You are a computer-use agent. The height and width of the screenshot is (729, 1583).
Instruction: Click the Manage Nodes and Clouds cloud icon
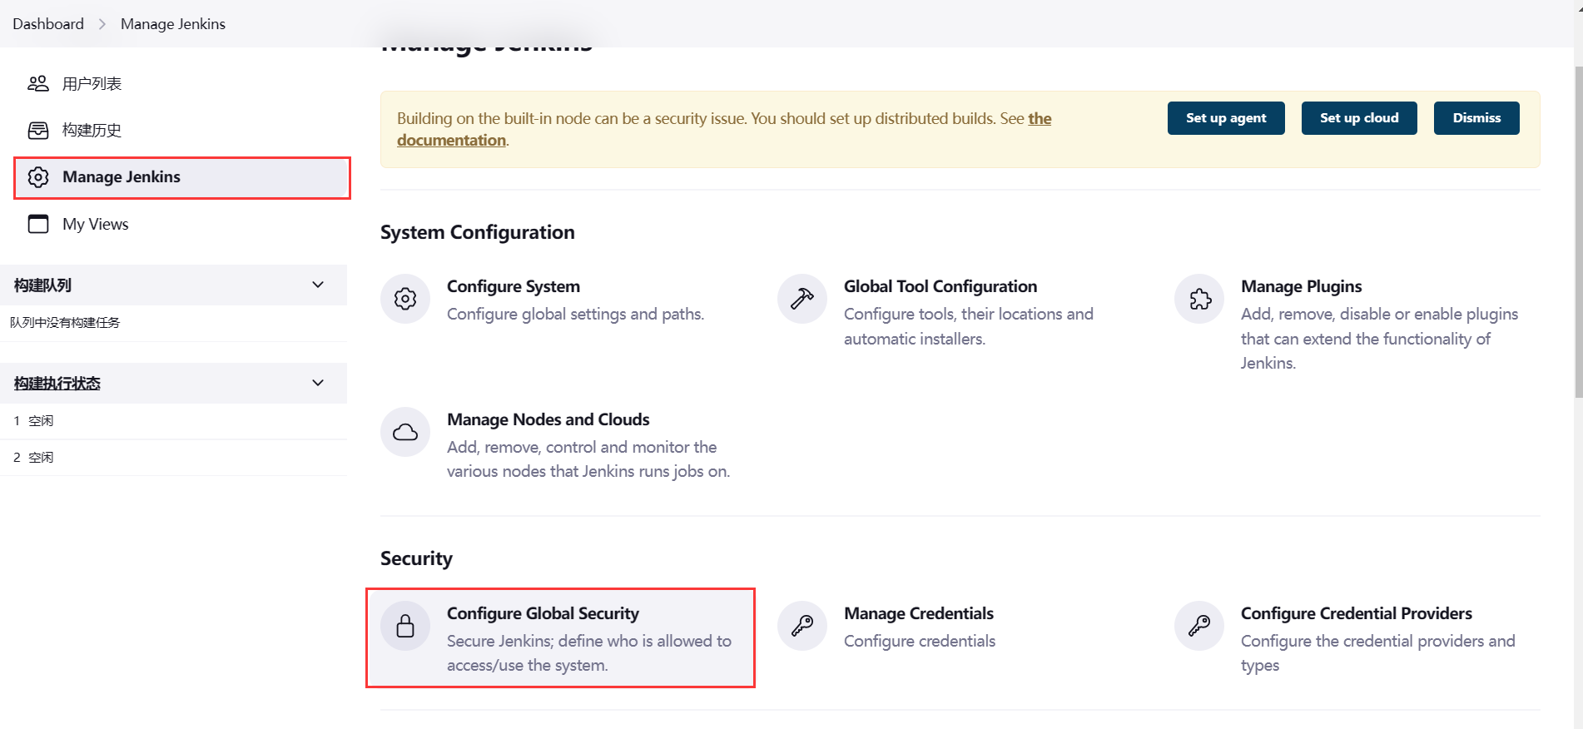pyautogui.click(x=405, y=432)
